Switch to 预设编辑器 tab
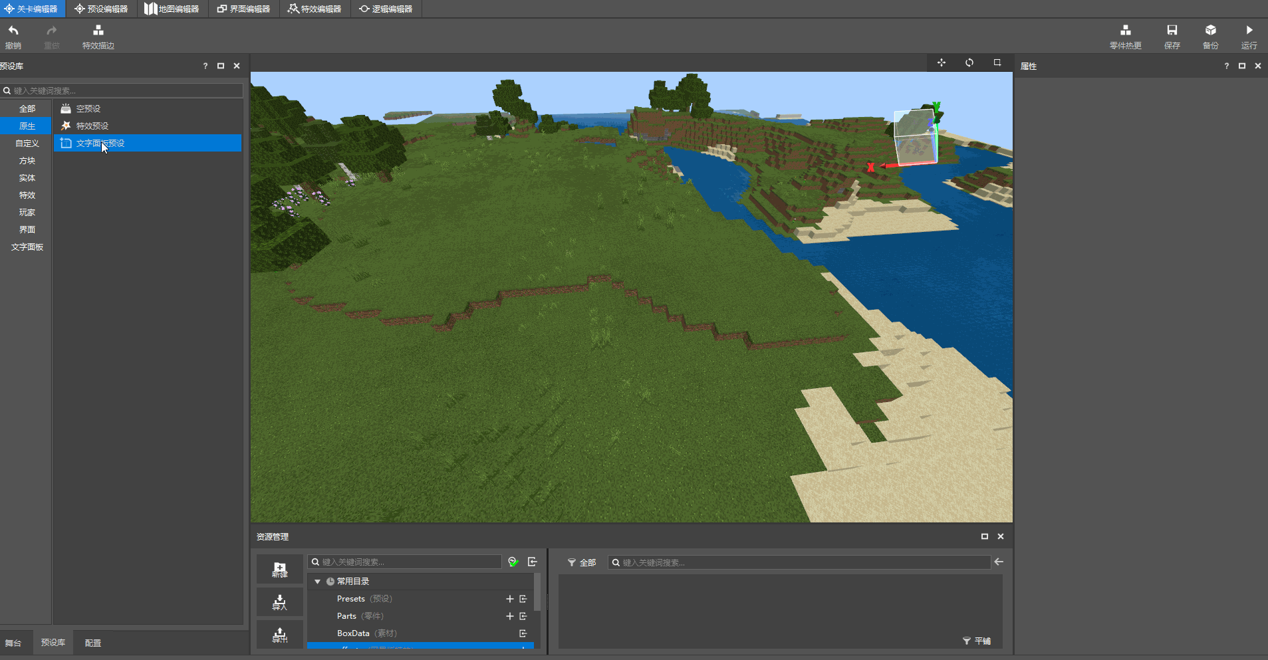Viewport: 1268px width, 660px height. point(102,9)
